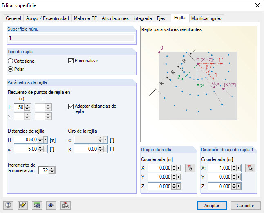Click the Superficie núm. field

point(72,38)
